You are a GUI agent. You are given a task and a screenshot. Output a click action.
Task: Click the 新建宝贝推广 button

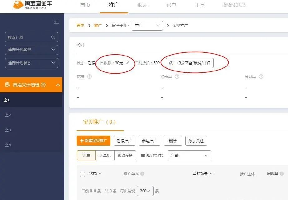(93, 141)
